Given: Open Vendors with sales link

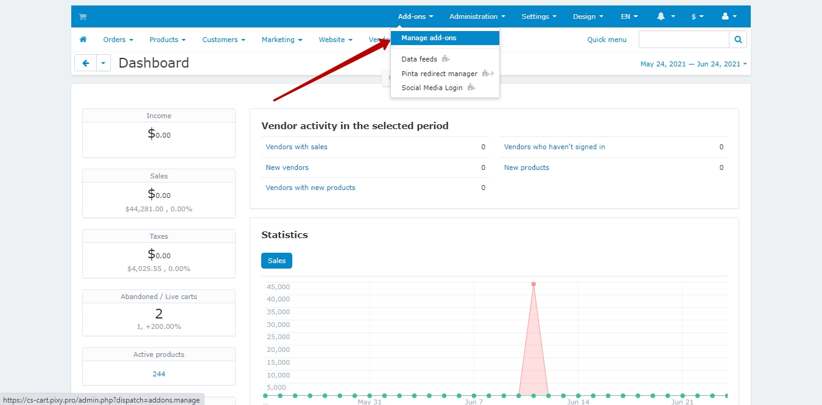Looking at the screenshot, I should click(x=297, y=147).
